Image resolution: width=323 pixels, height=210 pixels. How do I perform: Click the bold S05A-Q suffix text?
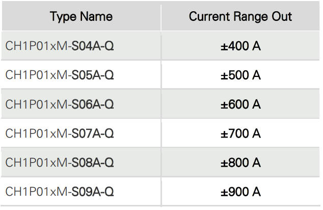[93, 75]
